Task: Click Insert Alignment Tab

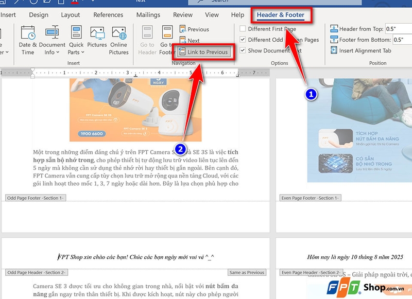Action: [x=365, y=50]
